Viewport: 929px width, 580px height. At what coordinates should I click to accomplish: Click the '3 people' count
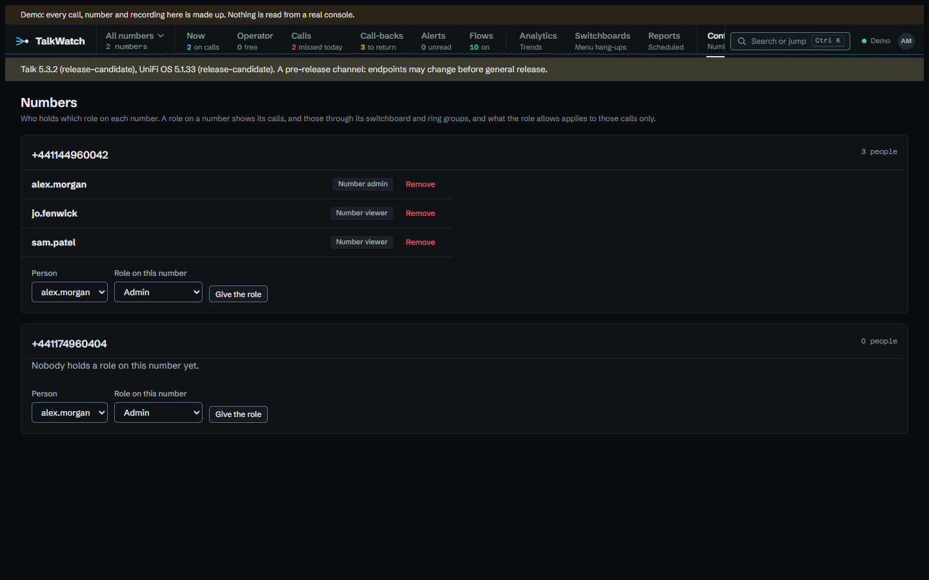coord(879,152)
